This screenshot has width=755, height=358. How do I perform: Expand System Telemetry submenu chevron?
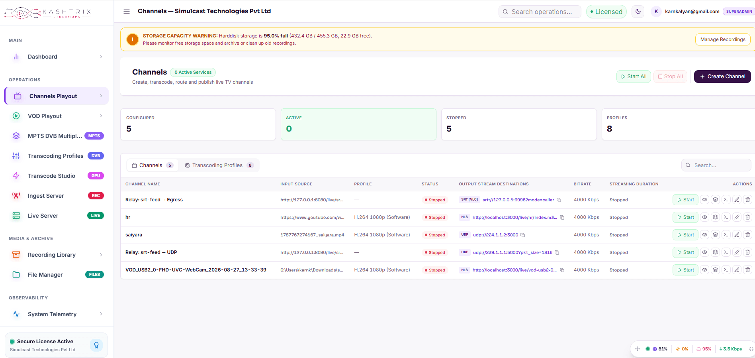click(x=101, y=314)
